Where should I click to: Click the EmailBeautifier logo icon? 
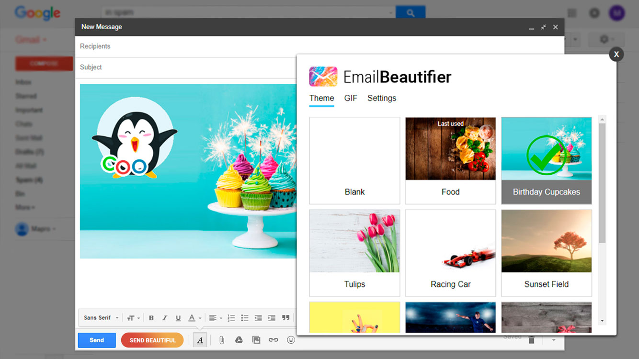323,77
